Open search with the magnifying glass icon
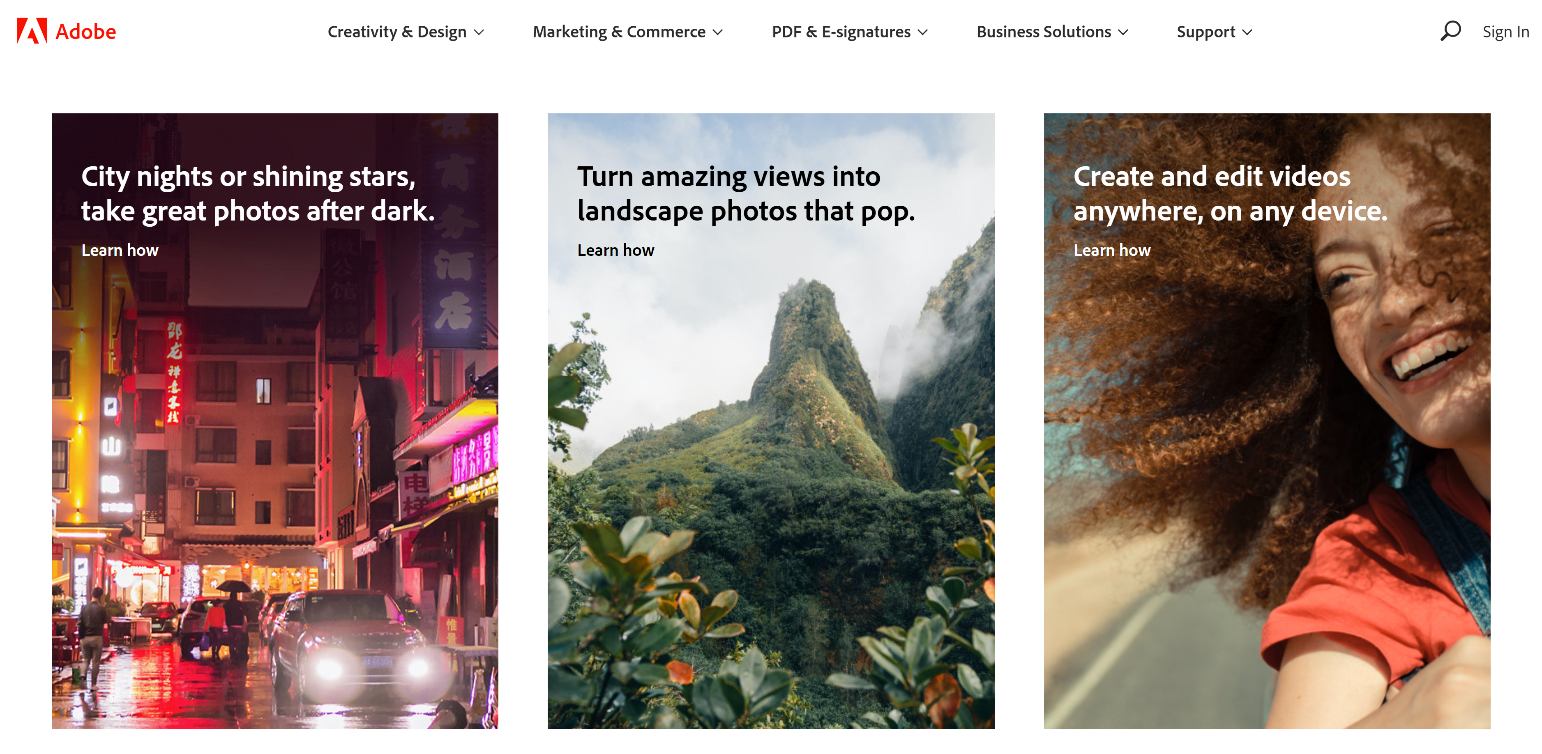Image resolution: width=1542 pixels, height=754 pixels. (x=1450, y=31)
